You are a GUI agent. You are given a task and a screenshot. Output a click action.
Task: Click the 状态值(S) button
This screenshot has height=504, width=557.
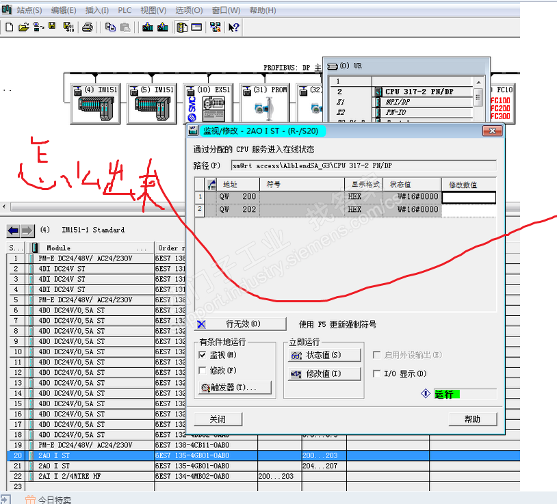[324, 355]
